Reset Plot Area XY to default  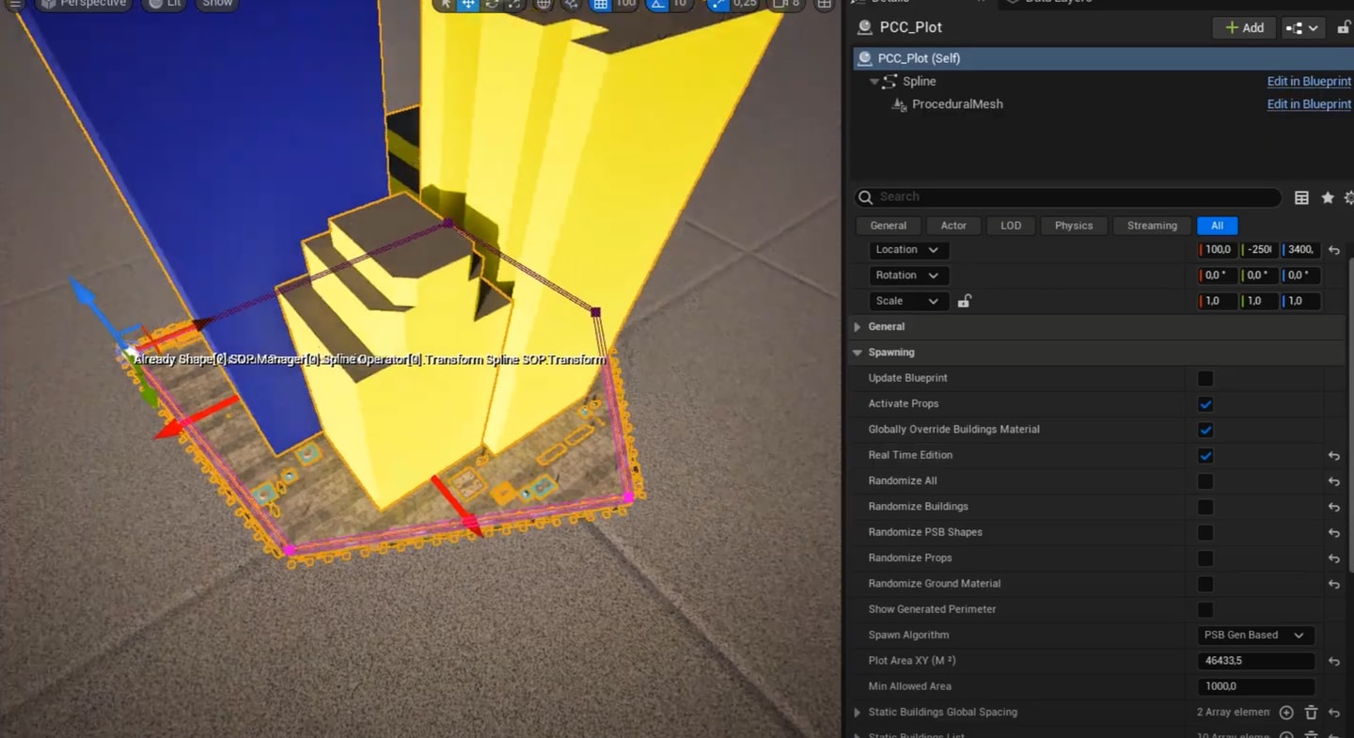(x=1333, y=661)
